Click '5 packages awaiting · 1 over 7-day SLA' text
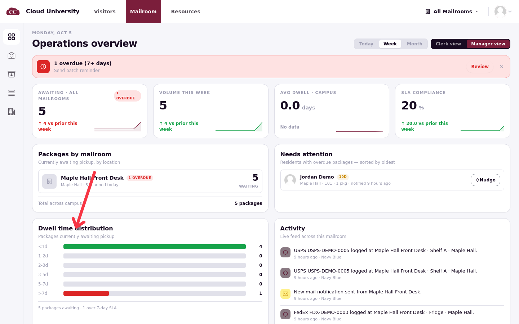 point(77,308)
